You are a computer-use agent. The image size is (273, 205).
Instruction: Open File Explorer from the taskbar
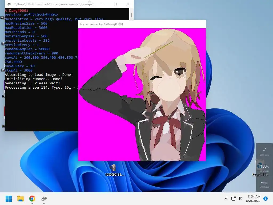(x=20, y=199)
